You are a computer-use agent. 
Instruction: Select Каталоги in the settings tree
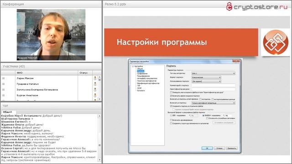141,91
